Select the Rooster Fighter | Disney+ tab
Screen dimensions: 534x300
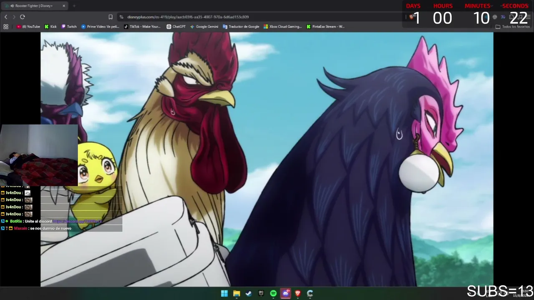click(x=35, y=6)
